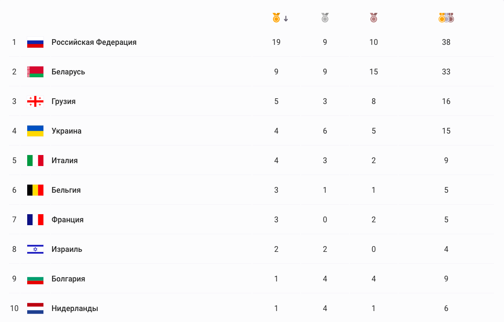Click the Belgium flag icon
This screenshot has width=504, height=322.
click(x=35, y=190)
